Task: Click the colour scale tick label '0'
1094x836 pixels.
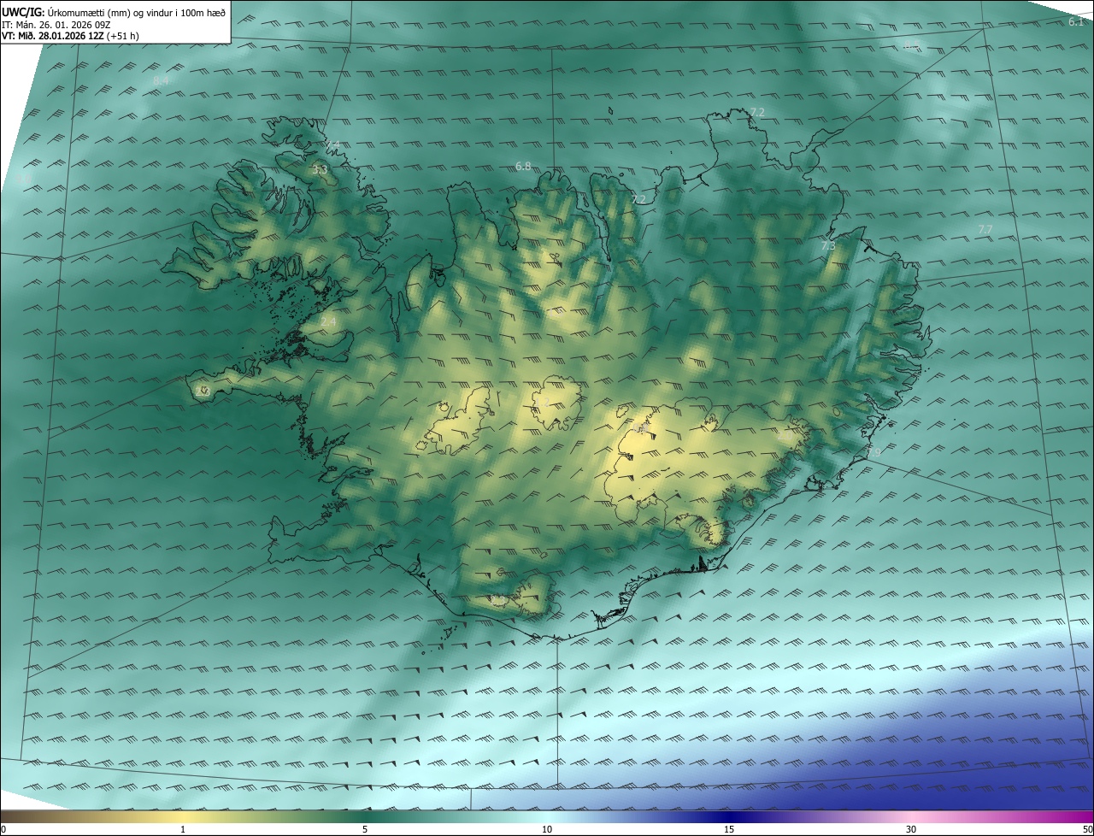Action: [3, 829]
